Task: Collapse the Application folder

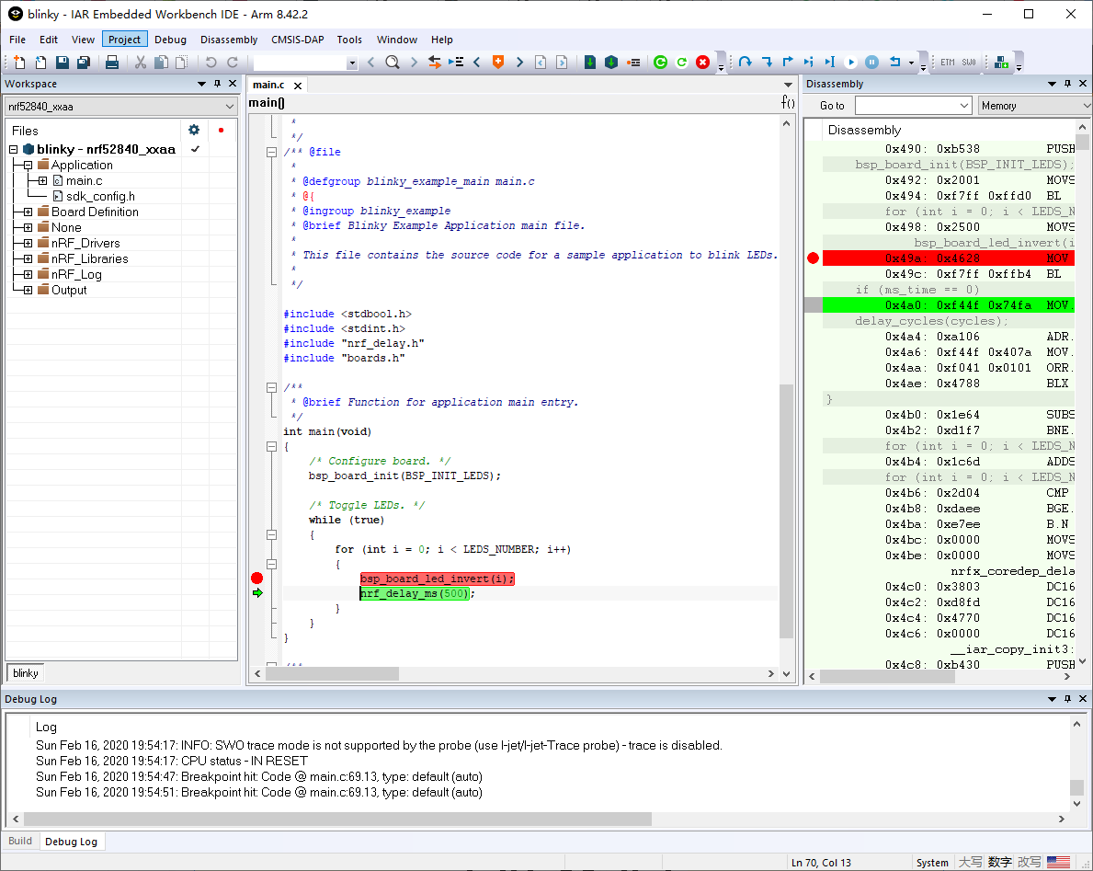Action: (x=28, y=166)
